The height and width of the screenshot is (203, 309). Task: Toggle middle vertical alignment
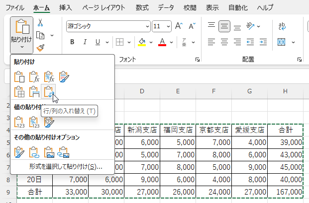coord(225,26)
